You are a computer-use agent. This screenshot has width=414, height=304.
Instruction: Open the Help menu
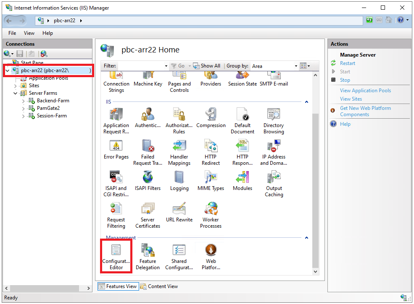click(47, 33)
